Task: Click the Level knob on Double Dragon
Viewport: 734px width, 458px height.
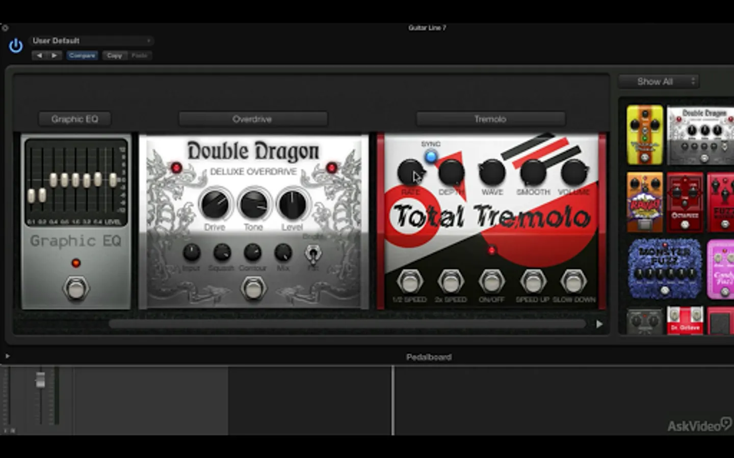Action: pyautogui.click(x=292, y=204)
